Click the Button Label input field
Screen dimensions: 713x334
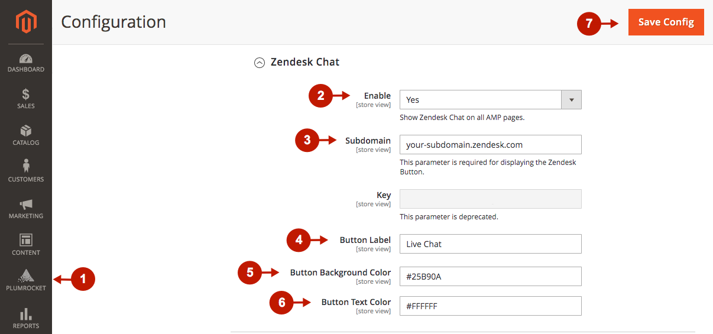[x=490, y=244]
